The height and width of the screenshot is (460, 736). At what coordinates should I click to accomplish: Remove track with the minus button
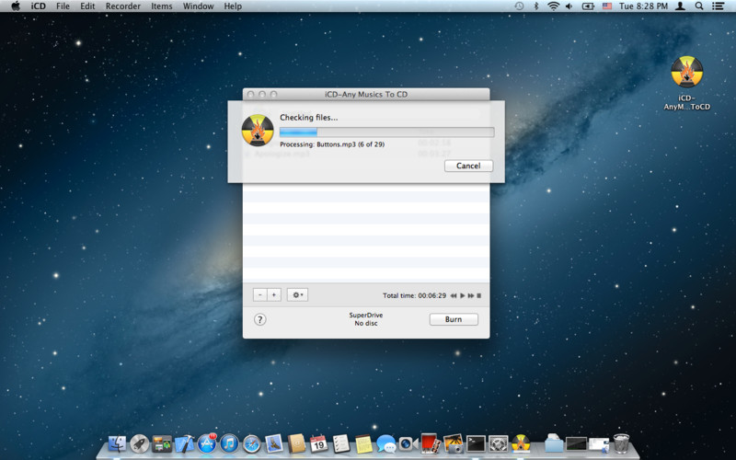click(260, 294)
